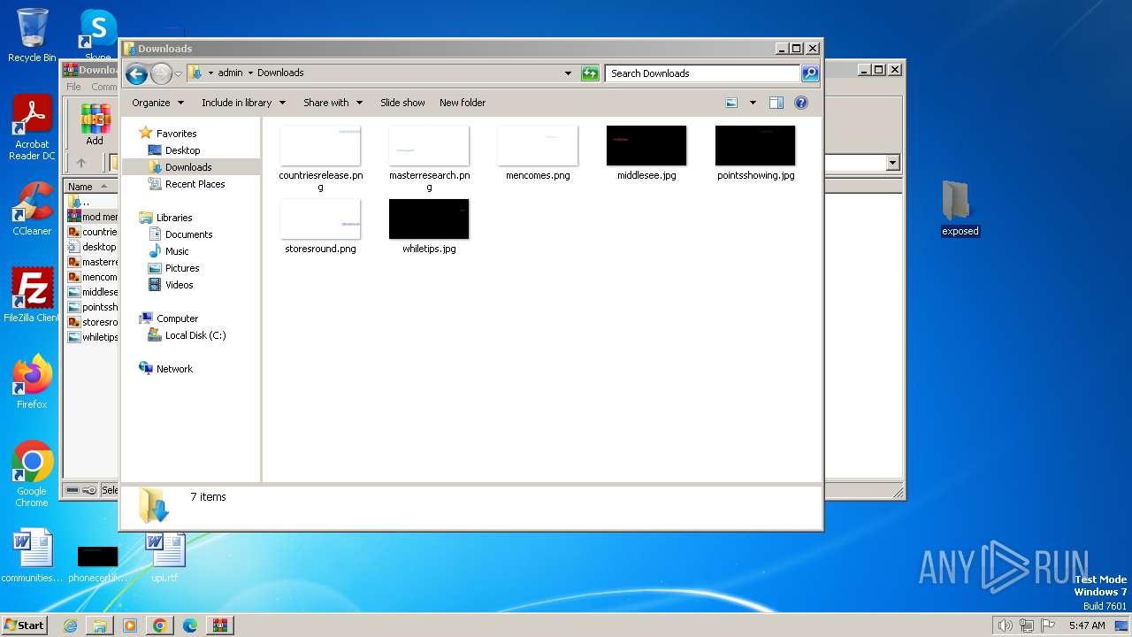Launch Google Chrome desktop shortcut
The image size is (1132, 637).
[x=32, y=474]
